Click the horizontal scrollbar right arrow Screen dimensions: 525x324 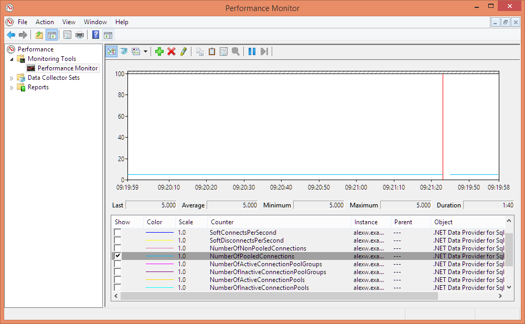(x=500, y=296)
